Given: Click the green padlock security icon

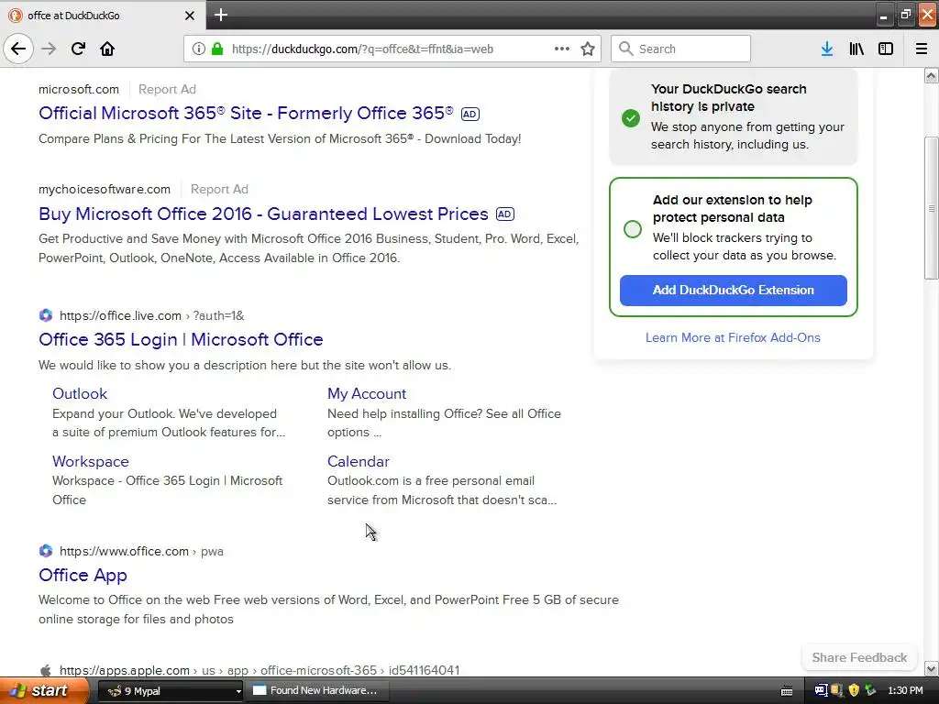Looking at the screenshot, I should pyautogui.click(x=217, y=49).
